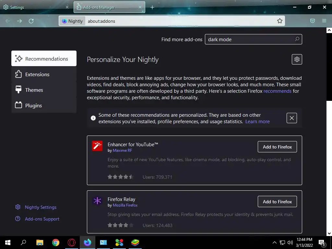
Task: Switch to the Settings tab
Action: pos(36,7)
